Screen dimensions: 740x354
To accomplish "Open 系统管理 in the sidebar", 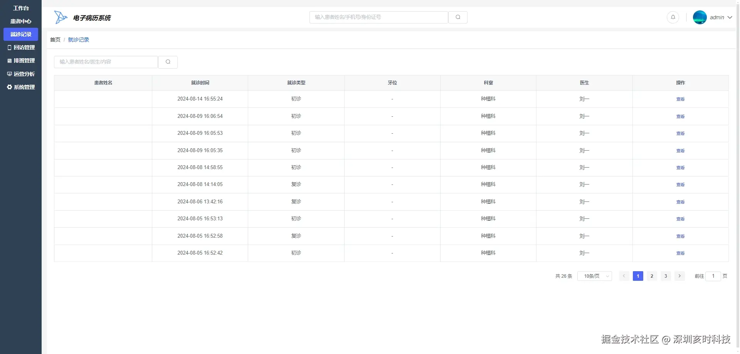I will click(21, 87).
